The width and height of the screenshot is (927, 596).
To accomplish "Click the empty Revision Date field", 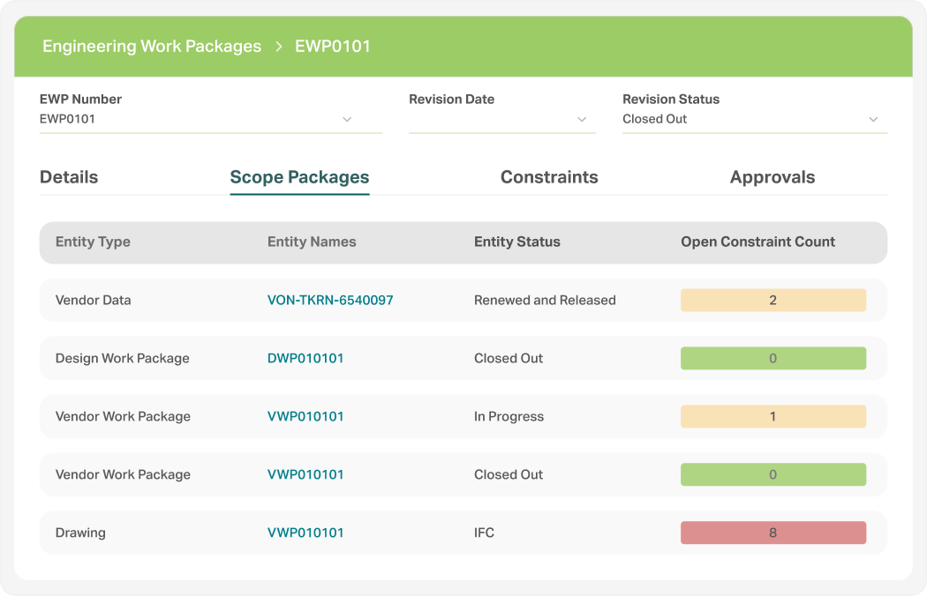I will tap(486, 119).
